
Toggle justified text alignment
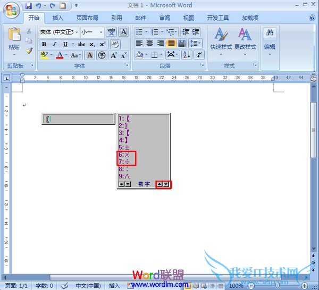pyautogui.click(x=172, y=44)
